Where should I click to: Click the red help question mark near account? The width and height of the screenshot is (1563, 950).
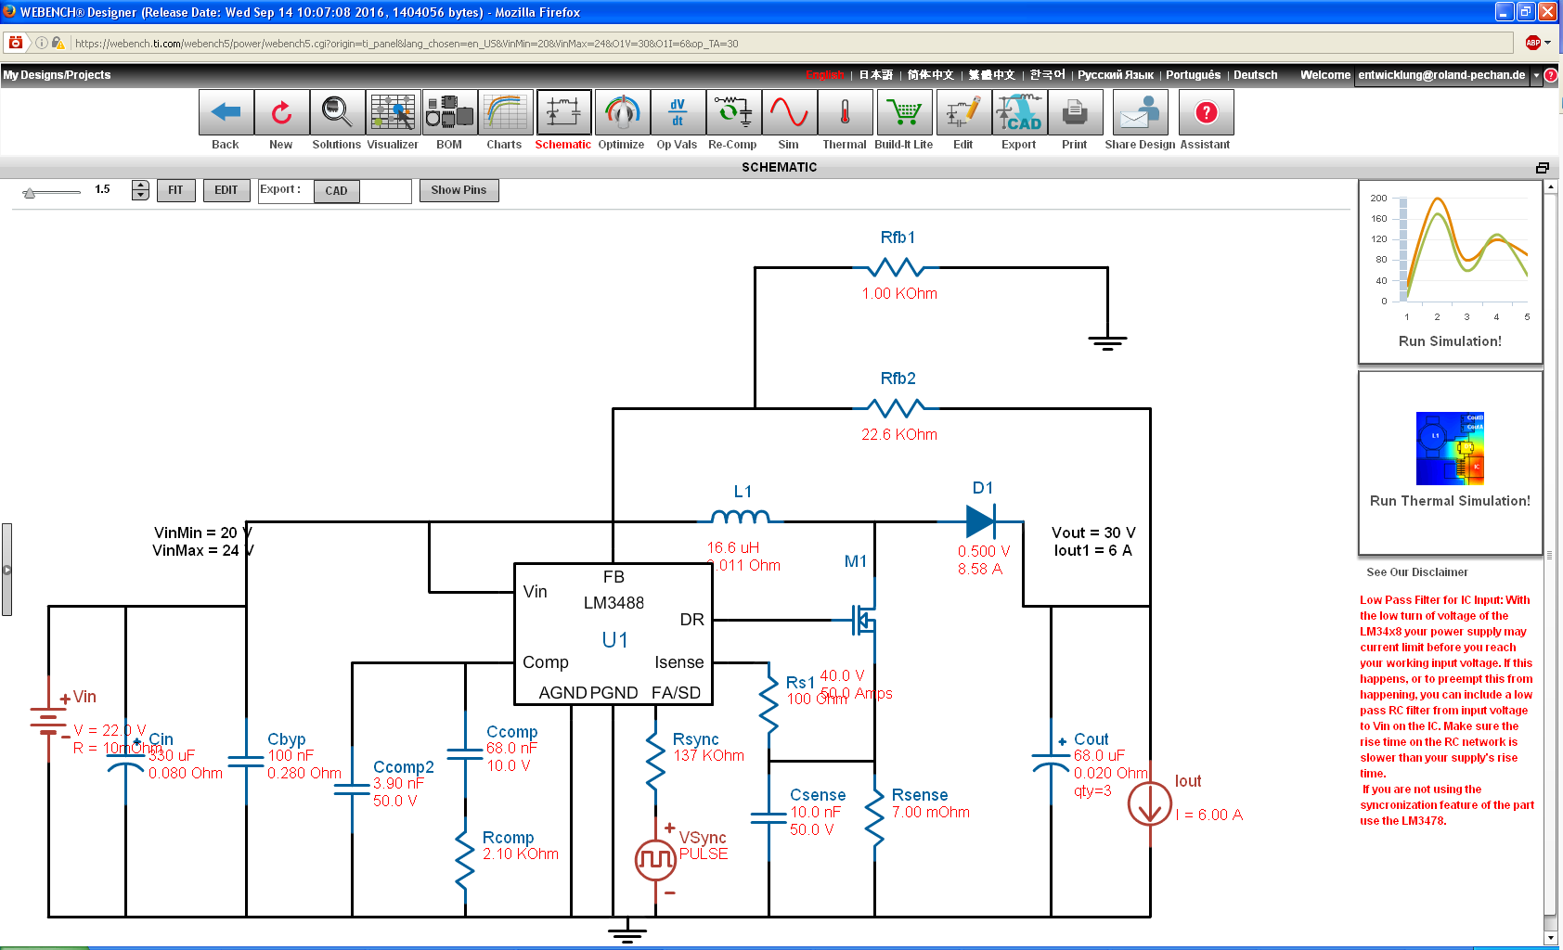(x=1551, y=75)
